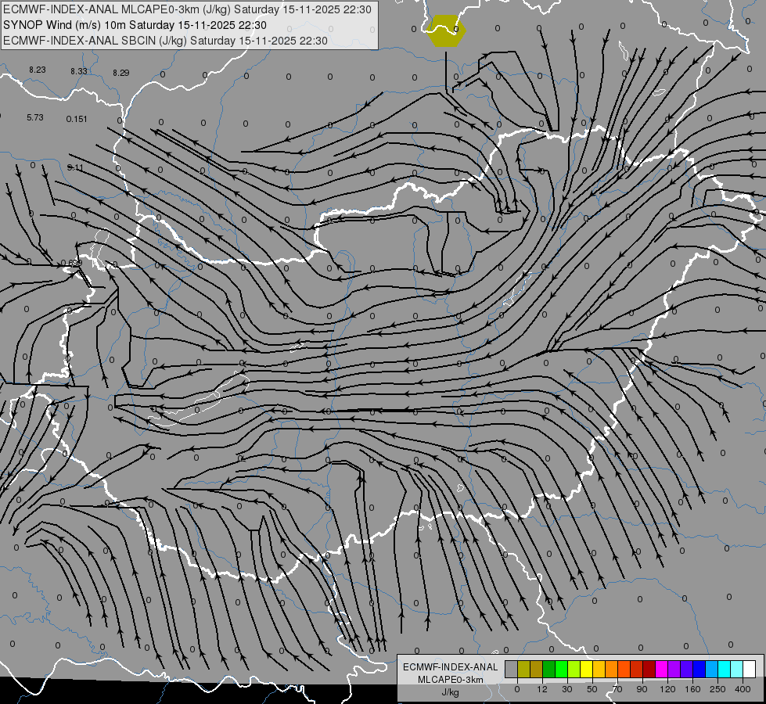Viewport: 766px width, 704px height.
Task: Click the legend scale value 70
Action: point(617,689)
